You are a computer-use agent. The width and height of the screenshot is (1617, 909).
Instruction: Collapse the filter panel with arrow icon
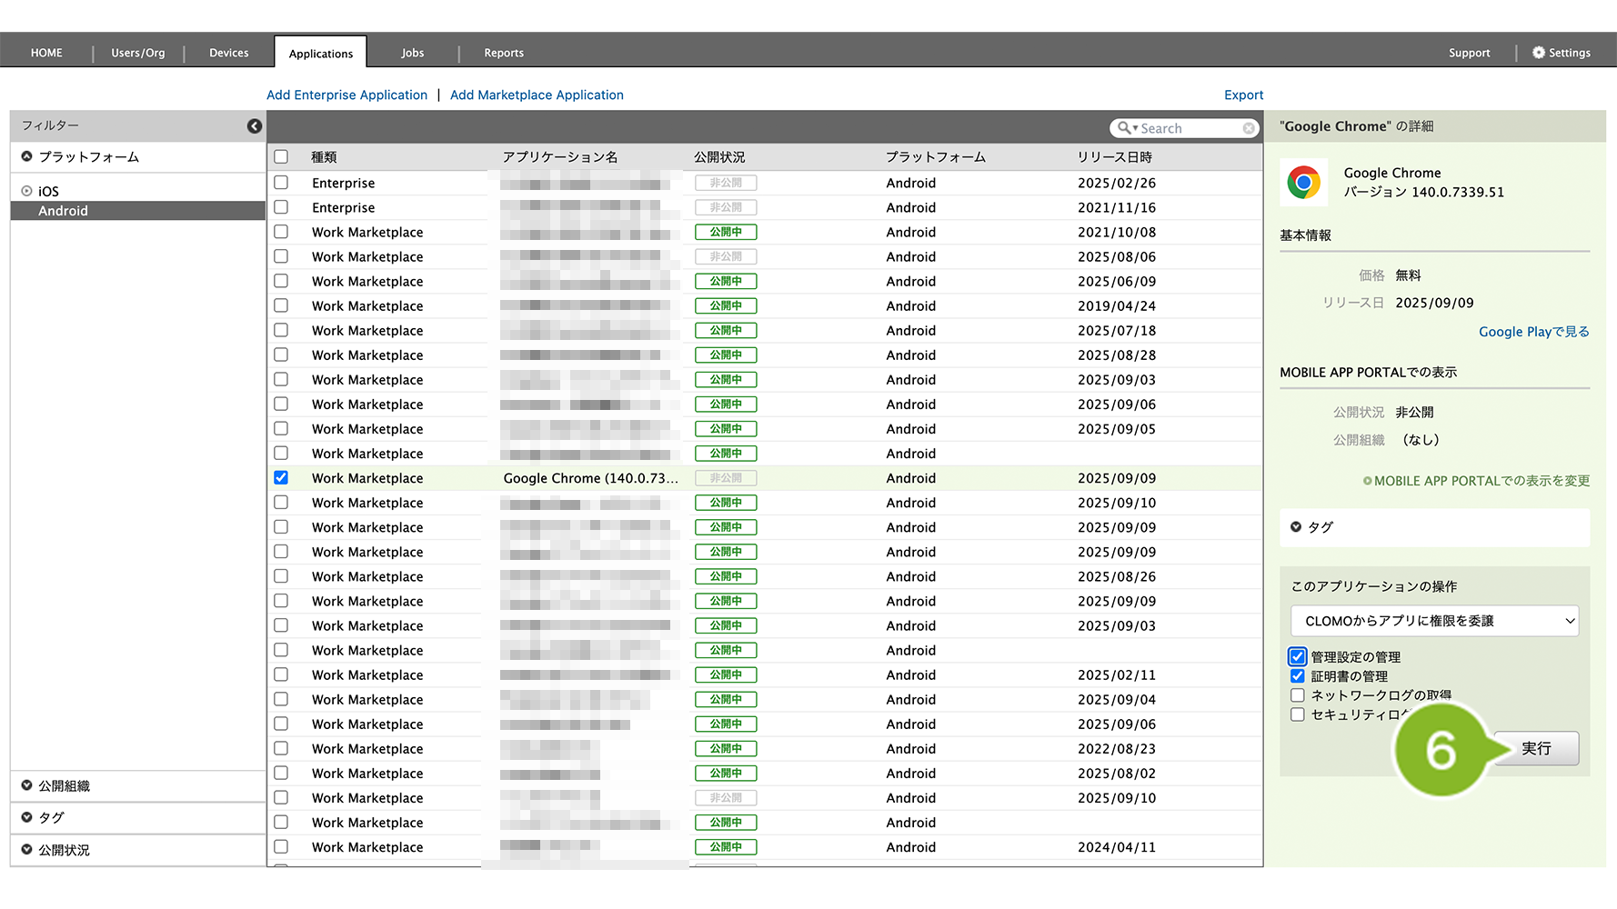[x=255, y=126]
